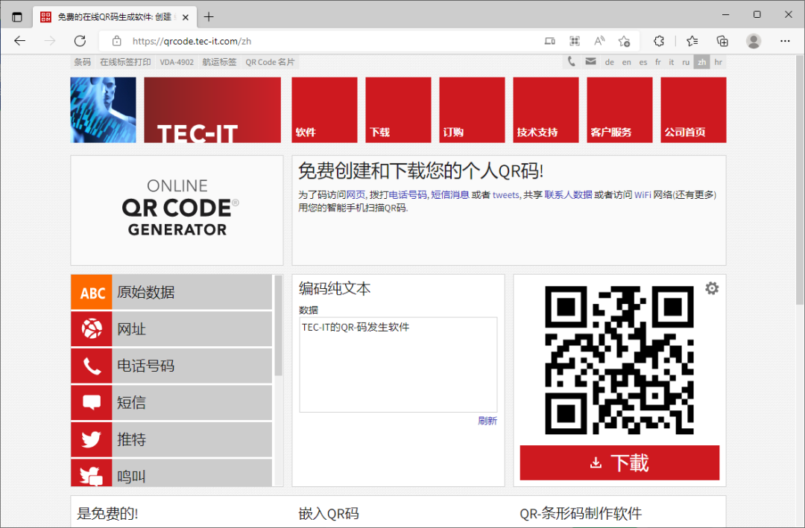Click into the 数据 text area

398,364
